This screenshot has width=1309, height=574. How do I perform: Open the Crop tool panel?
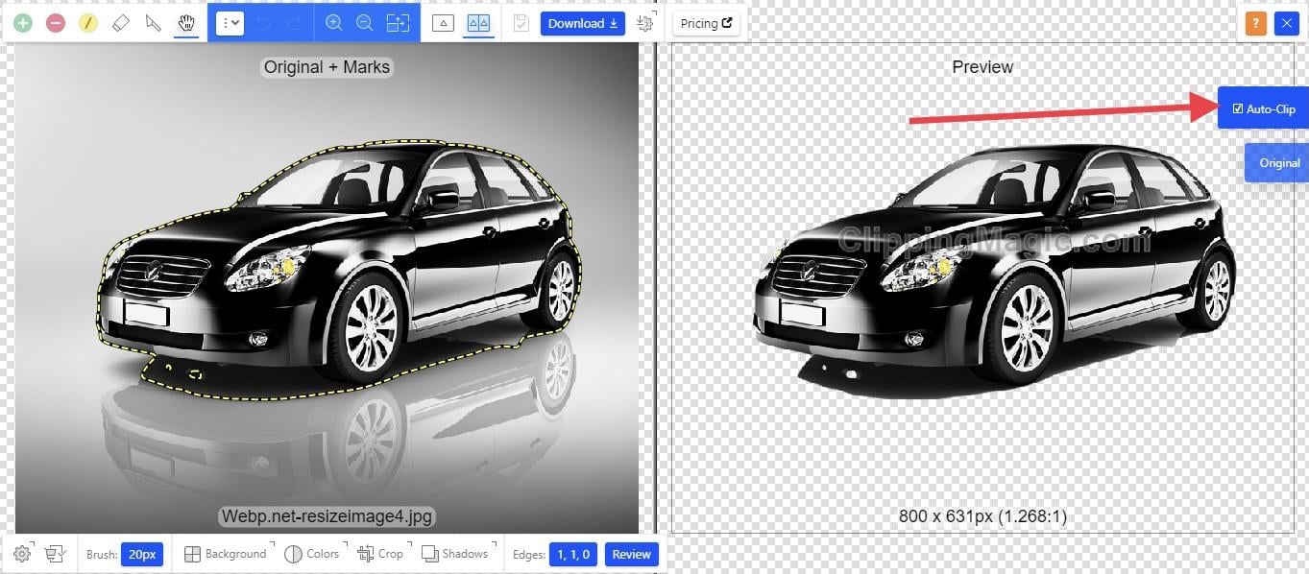click(x=382, y=554)
